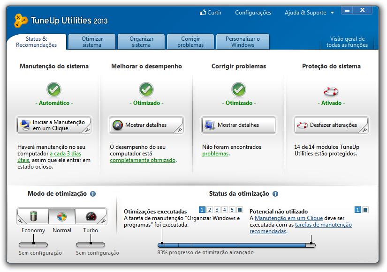Minimize the TuneUp Utilities window
The height and width of the screenshot is (272, 387).
pyautogui.click(x=347, y=10)
